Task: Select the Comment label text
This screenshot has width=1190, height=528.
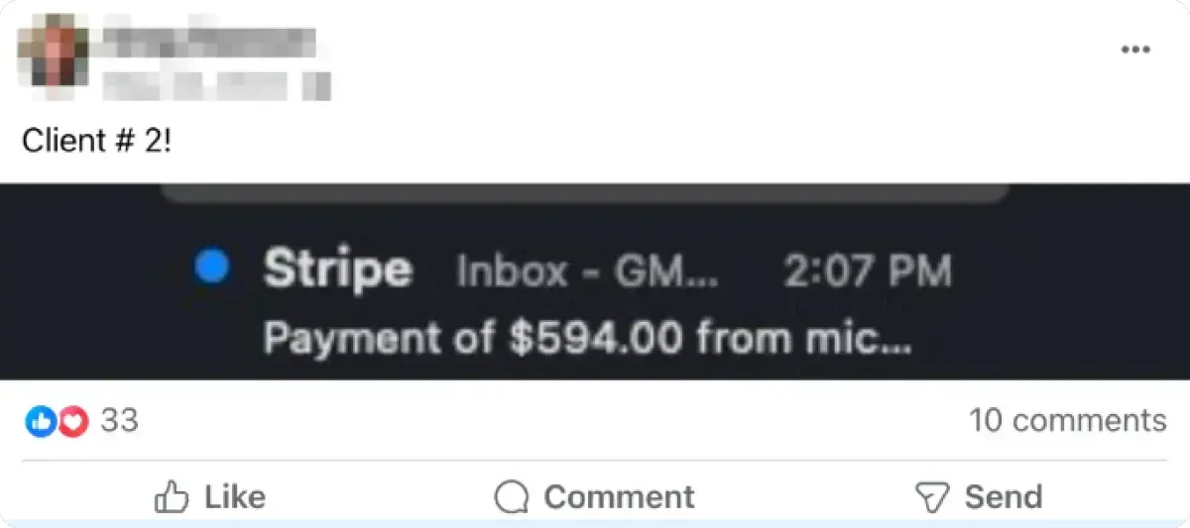Action: (x=619, y=496)
